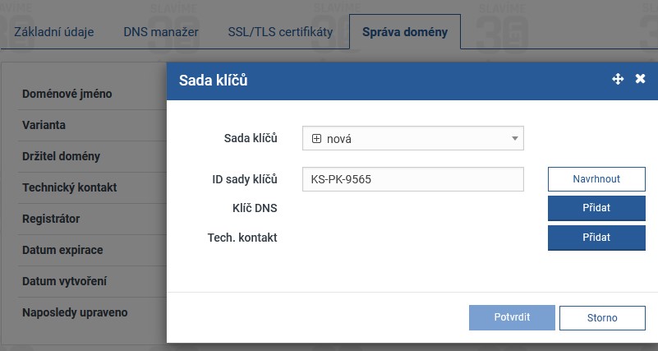
Task: Select the Datum expirace row
Action: tap(62, 250)
